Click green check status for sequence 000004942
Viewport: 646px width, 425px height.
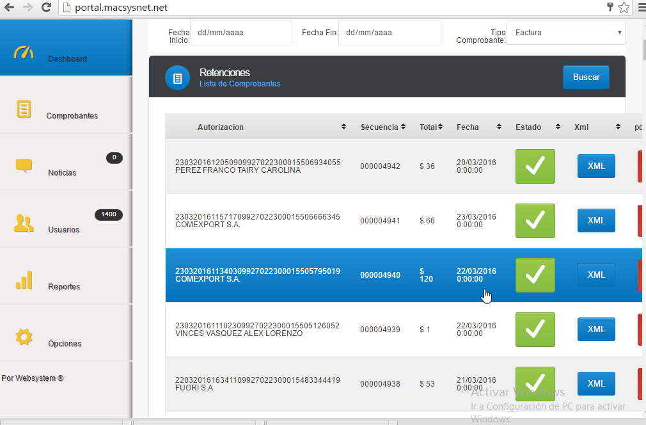pyautogui.click(x=535, y=166)
